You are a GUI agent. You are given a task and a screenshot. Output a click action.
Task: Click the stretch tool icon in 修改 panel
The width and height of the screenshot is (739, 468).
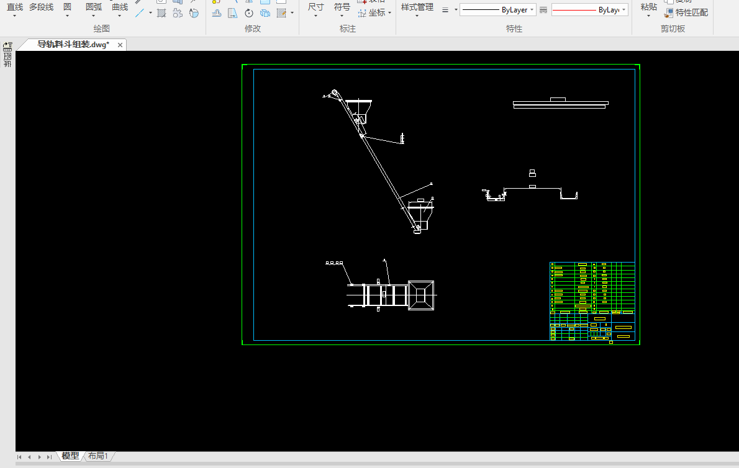233,13
